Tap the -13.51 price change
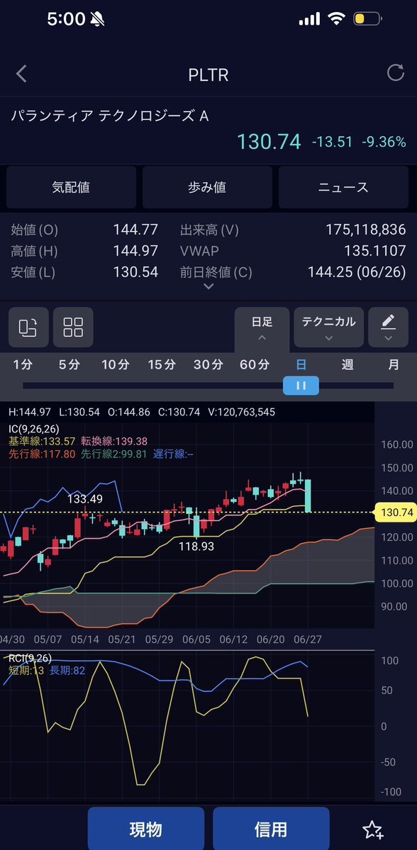The image size is (417, 850). point(333,142)
